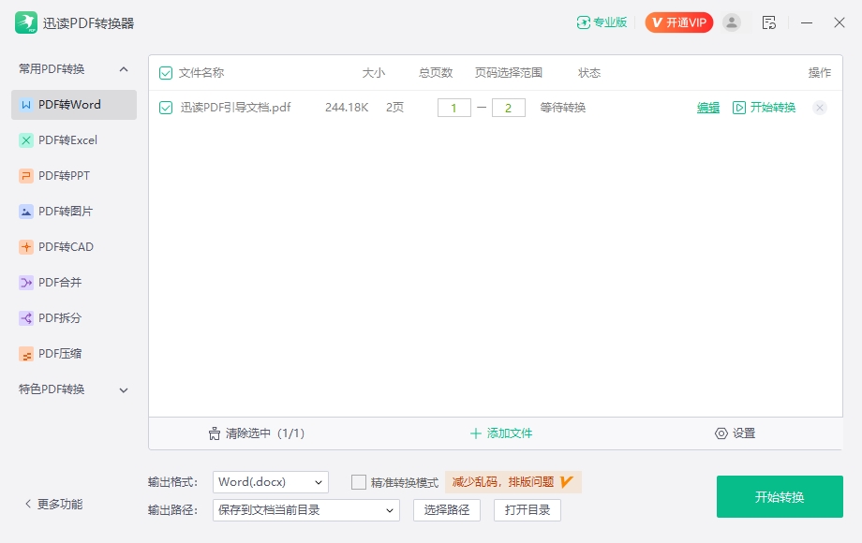Click the 开通VIP badge
The height and width of the screenshot is (543, 862).
click(x=679, y=22)
